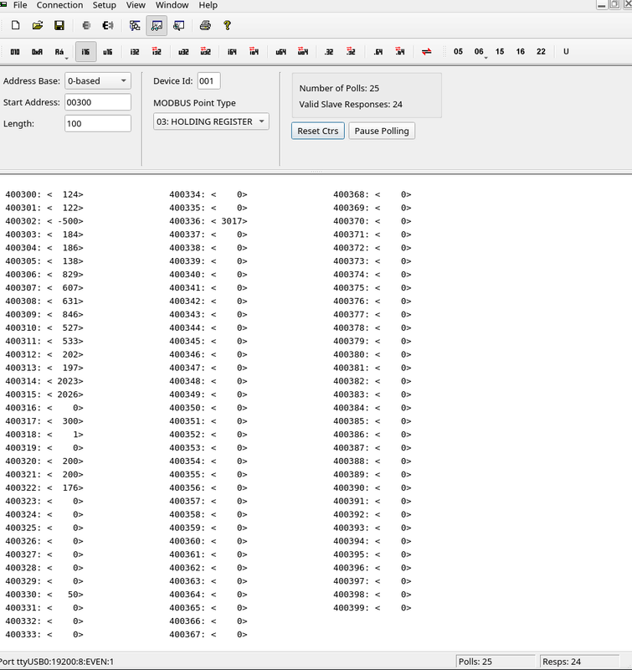
Task: Click the function 05 write coil button
Action: pyautogui.click(x=458, y=52)
